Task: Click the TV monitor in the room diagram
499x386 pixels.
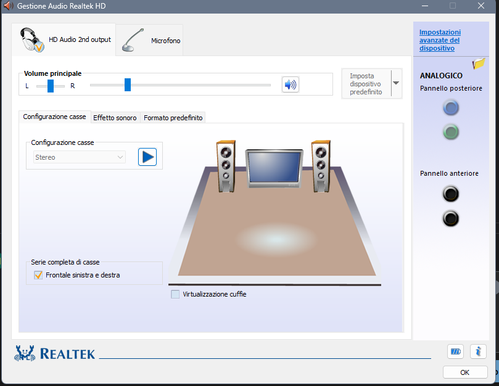Action: tap(274, 168)
